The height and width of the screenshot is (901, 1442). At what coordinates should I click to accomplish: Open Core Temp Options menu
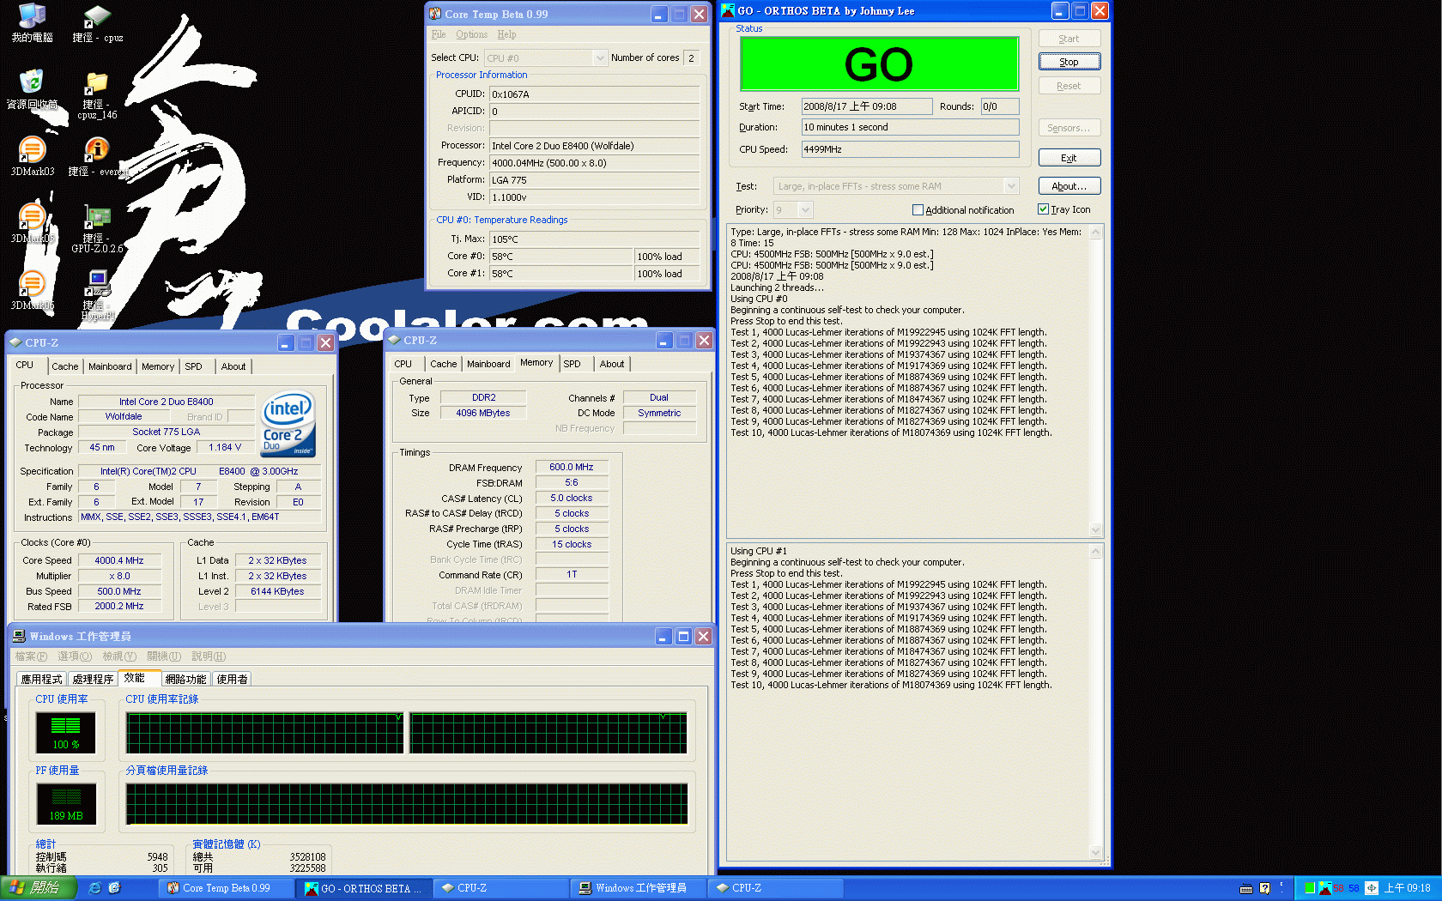tap(471, 34)
